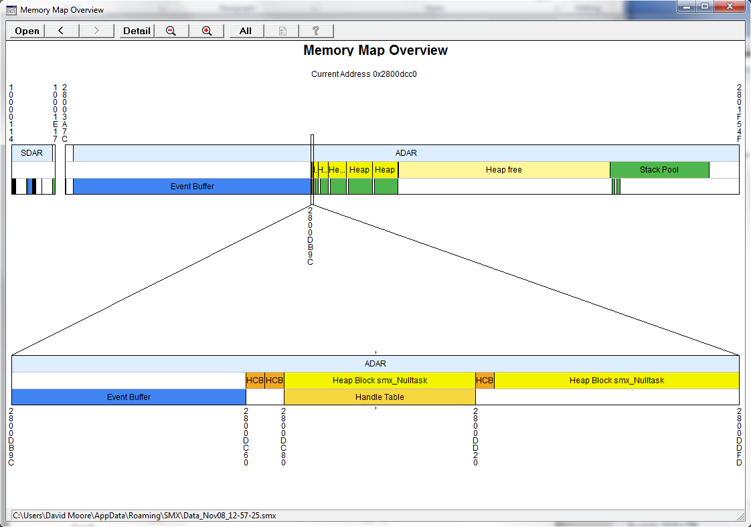The image size is (751, 527).
Task: Click the vertical address label 2800DC60
Action: pos(246,437)
